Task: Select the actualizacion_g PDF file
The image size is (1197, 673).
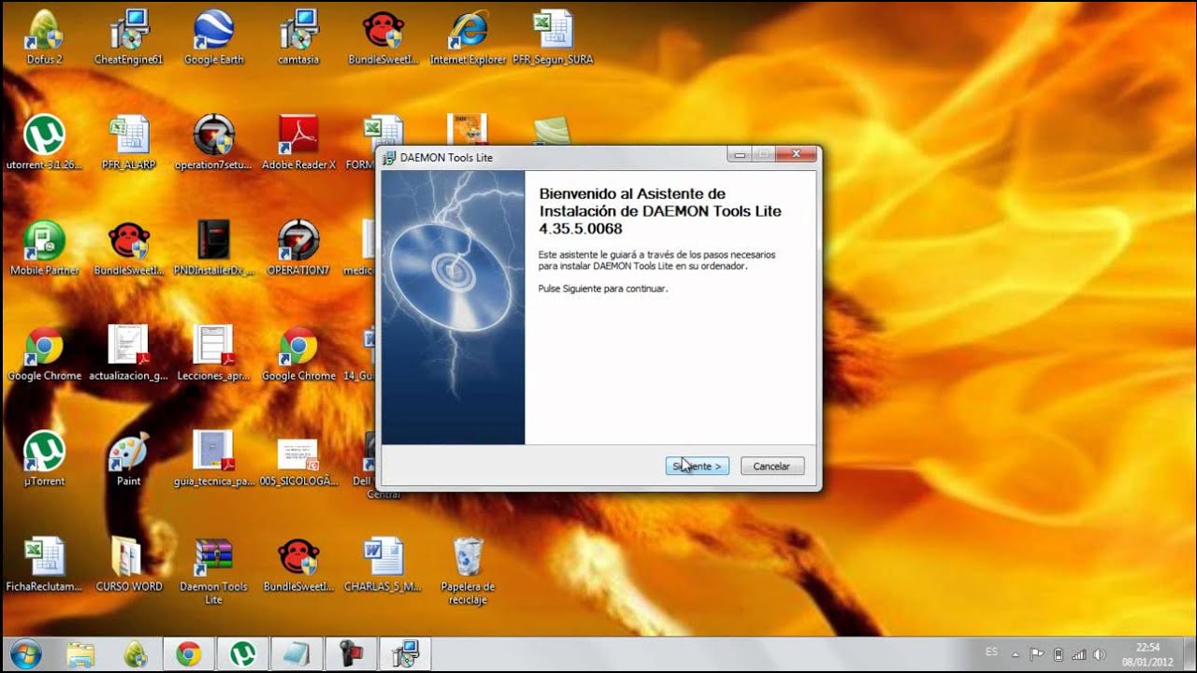Action: pyautogui.click(x=129, y=353)
